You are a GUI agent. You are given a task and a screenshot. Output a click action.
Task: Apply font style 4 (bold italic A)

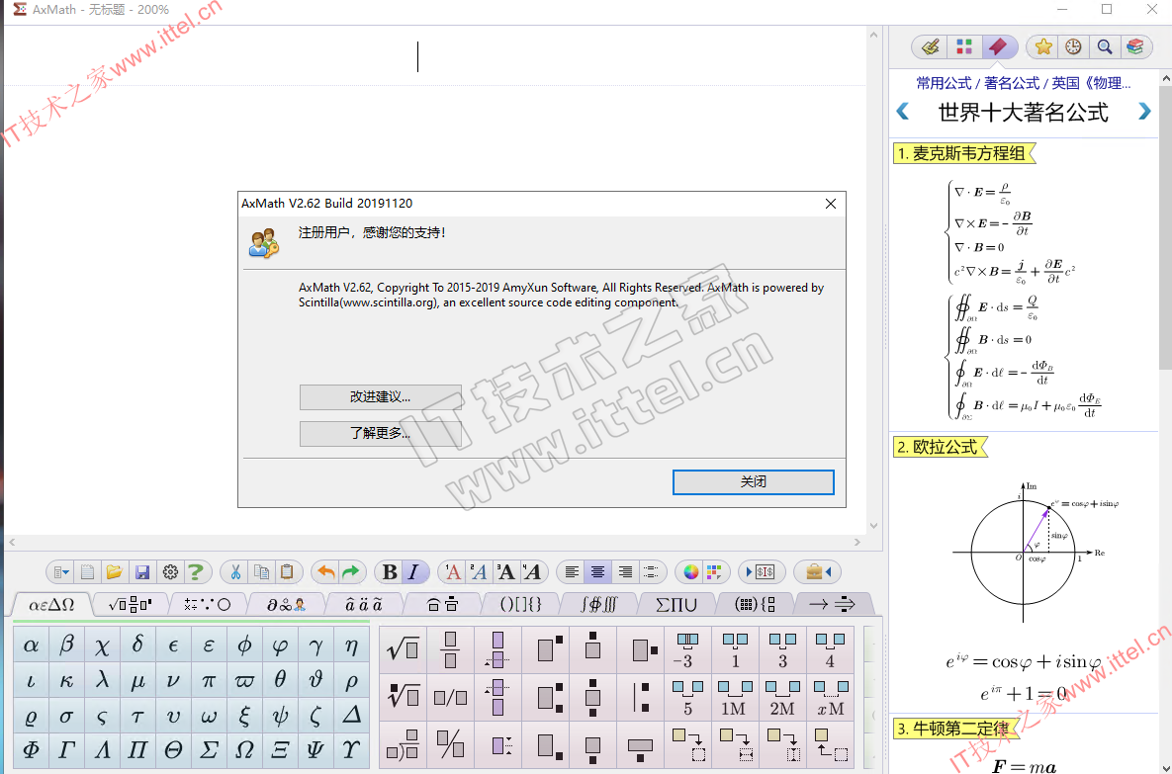[x=531, y=572]
